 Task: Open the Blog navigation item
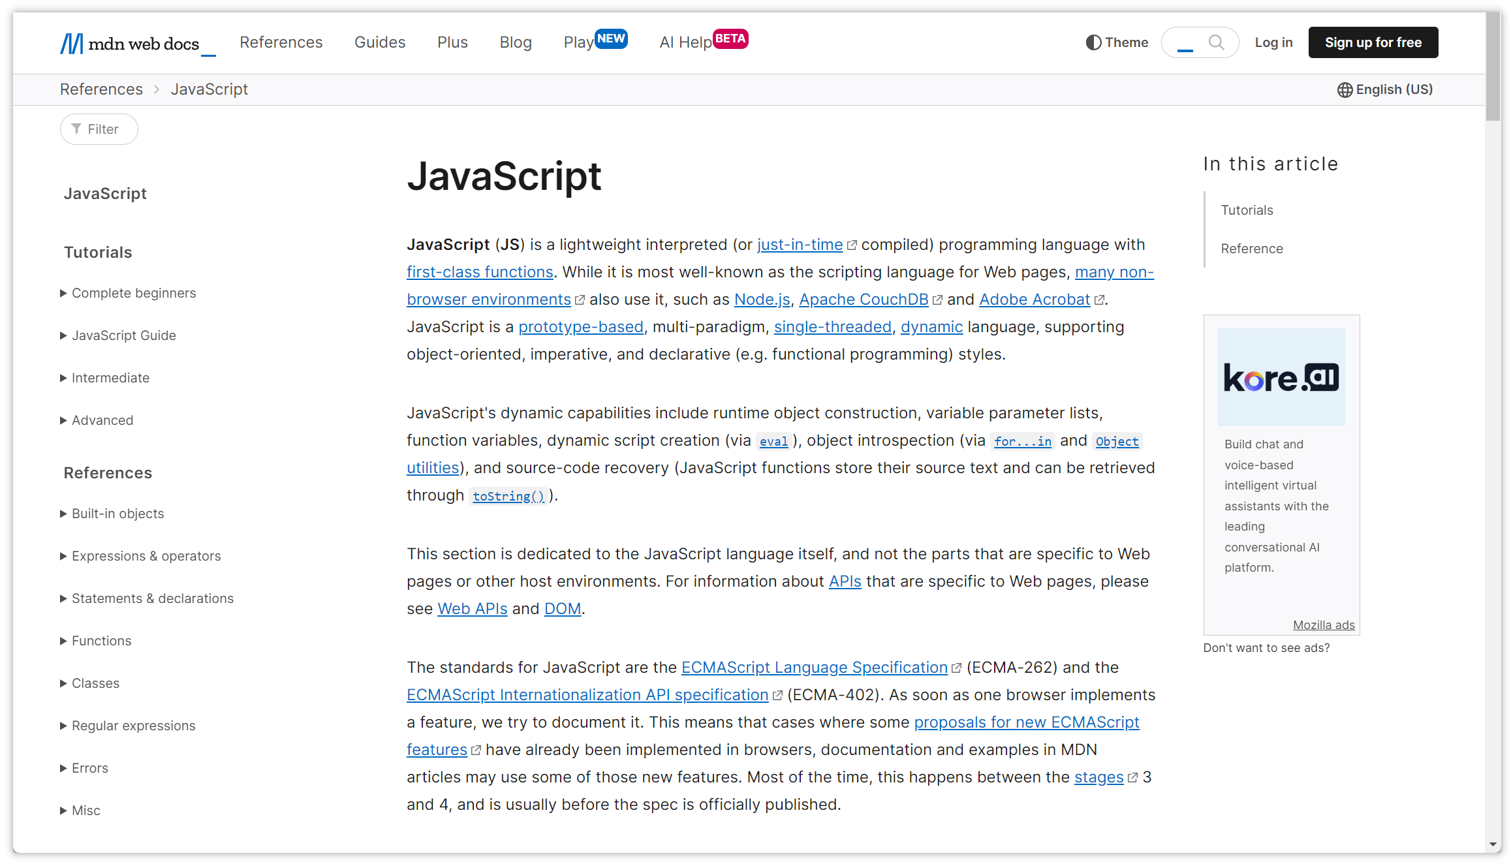coord(516,42)
